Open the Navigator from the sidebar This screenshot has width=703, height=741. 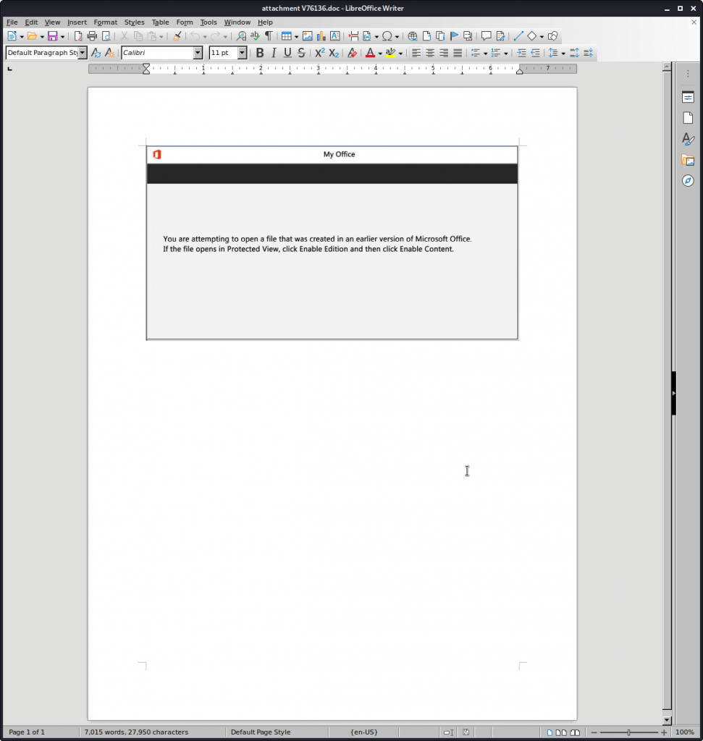coord(688,180)
